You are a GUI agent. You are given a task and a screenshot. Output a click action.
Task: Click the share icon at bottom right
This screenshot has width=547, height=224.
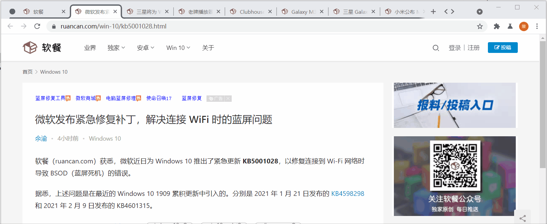pos(522,219)
